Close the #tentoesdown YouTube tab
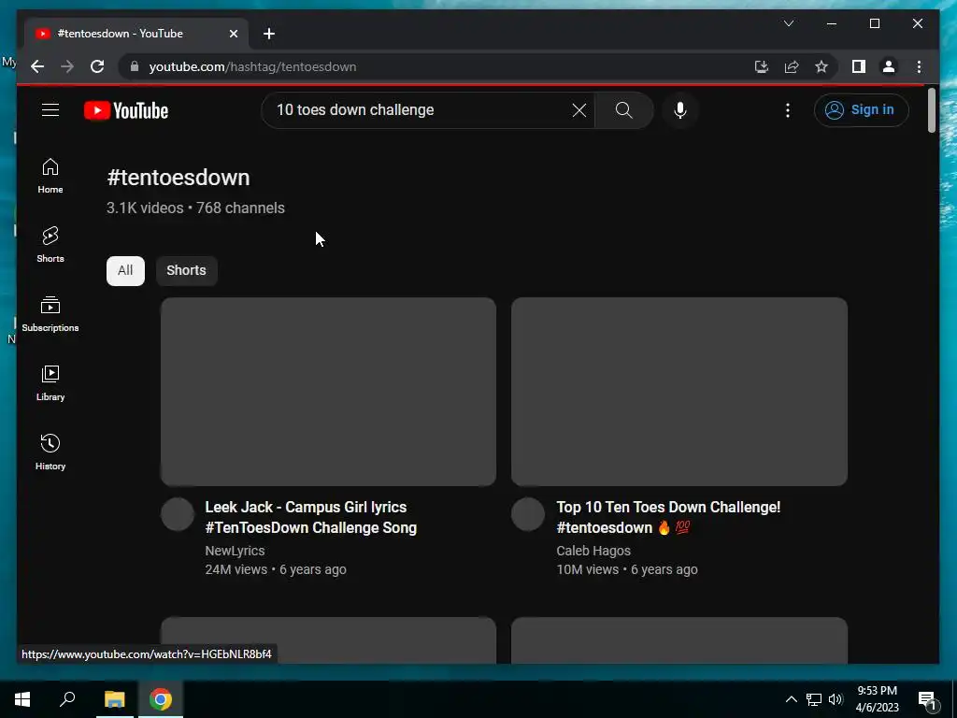957x718 pixels. (x=233, y=34)
